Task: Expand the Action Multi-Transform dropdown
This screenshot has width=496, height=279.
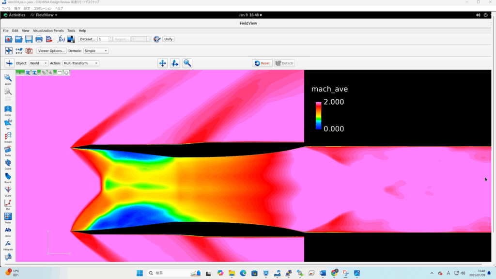Action: click(80, 63)
